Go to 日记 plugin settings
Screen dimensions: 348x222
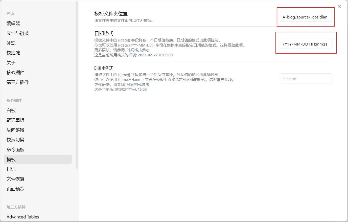pyautogui.click(x=11, y=169)
